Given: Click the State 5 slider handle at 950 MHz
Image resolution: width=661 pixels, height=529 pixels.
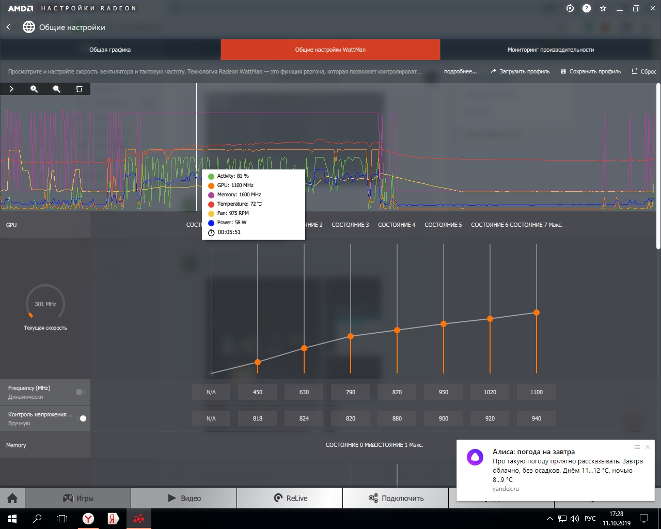Looking at the screenshot, I should (x=444, y=324).
